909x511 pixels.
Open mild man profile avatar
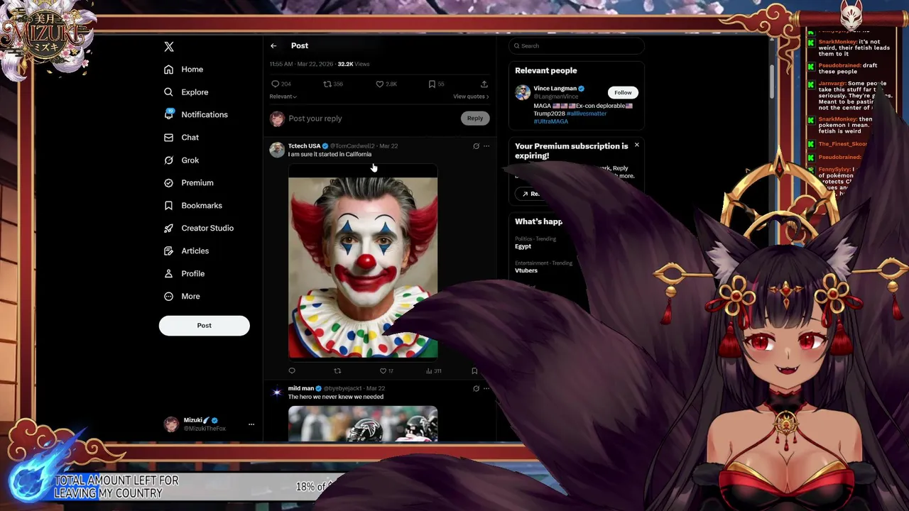277,392
